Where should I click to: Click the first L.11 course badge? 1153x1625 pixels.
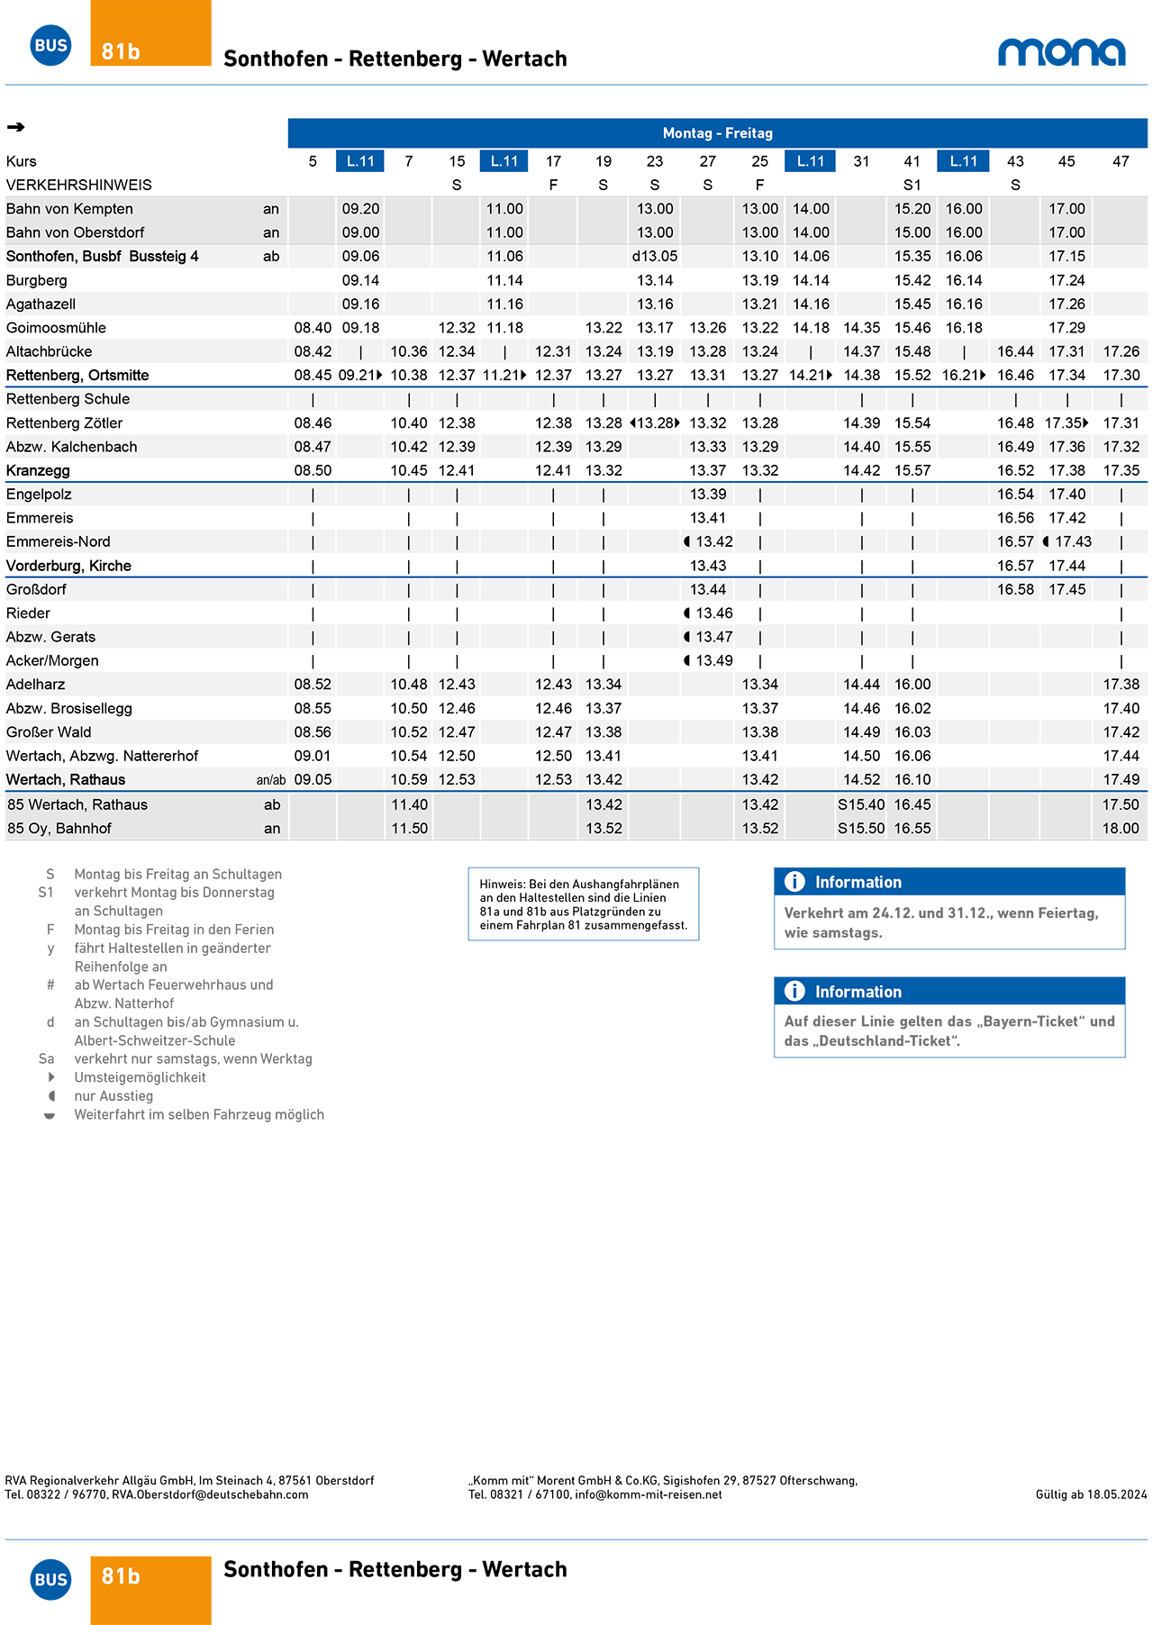360,161
